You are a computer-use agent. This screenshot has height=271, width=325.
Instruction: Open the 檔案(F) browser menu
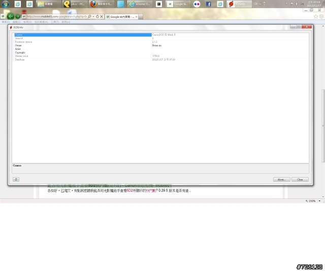pyautogui.click(x=6, y=22)
